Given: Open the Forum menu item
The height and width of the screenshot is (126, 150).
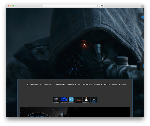Looking at the screenshot, I should [87, 85].
